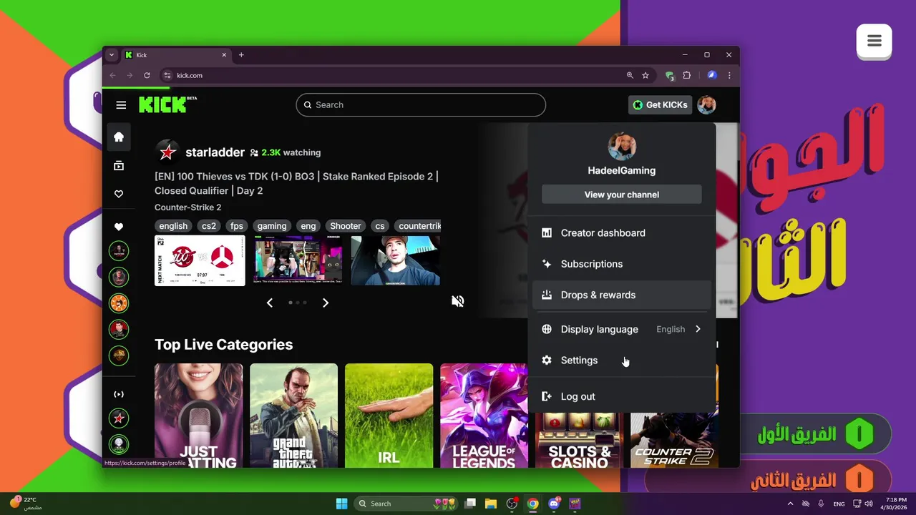Click View your channel button
The width and height of the screenshot is (916, 515).
tap(622, 195)
